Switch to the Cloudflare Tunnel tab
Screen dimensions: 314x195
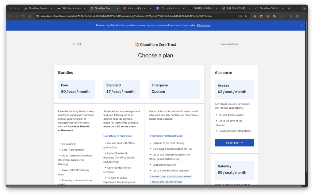[38, 8]
